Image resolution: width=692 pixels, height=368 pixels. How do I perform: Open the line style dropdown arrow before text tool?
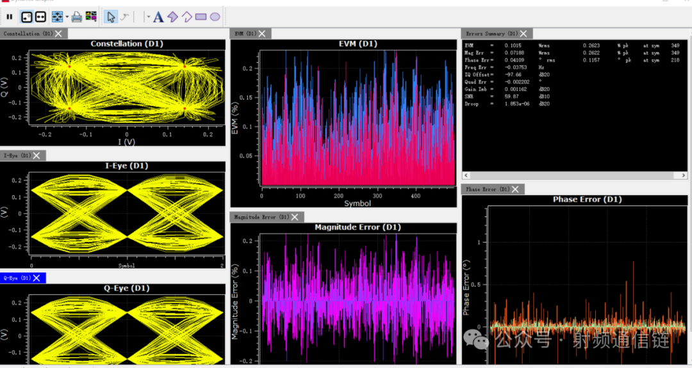point(148,17)
